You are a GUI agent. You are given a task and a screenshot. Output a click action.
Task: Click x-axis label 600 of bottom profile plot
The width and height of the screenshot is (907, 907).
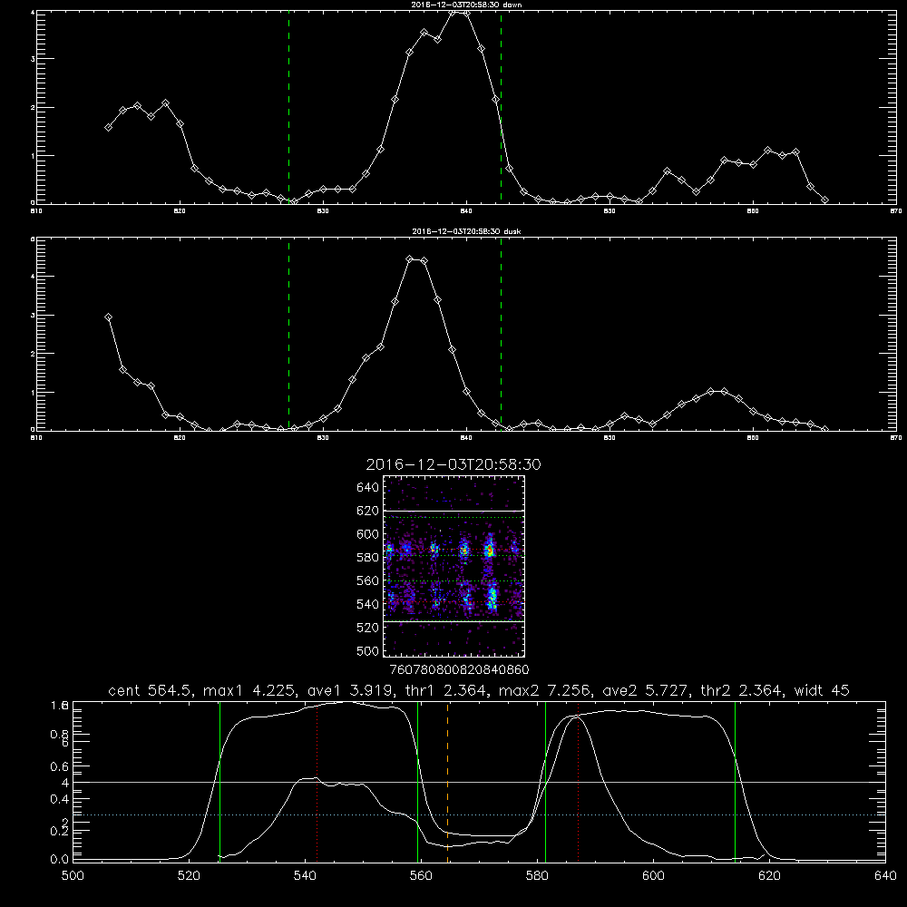pyautogui.click(x=653, y=876)
